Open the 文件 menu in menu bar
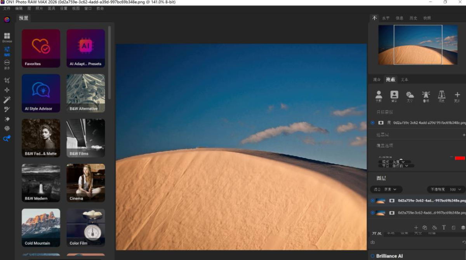 [x=7, y=8]
